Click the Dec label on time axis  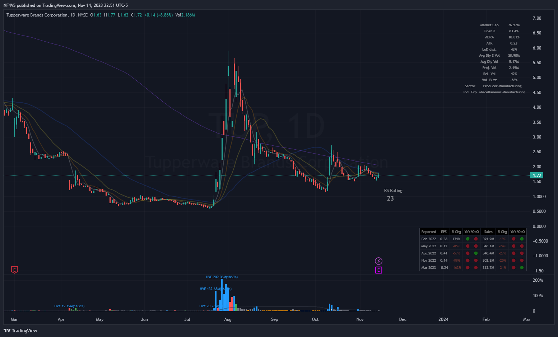pyautogui.click(x=403, y=319)
